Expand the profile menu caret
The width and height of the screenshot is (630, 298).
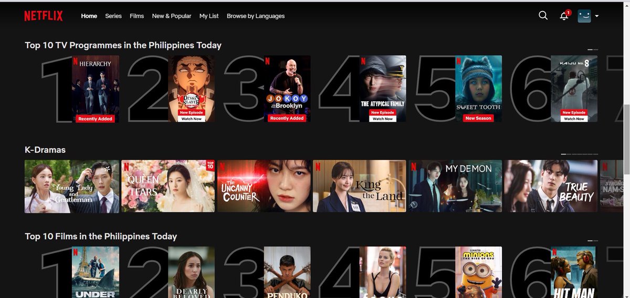[597, 16]
